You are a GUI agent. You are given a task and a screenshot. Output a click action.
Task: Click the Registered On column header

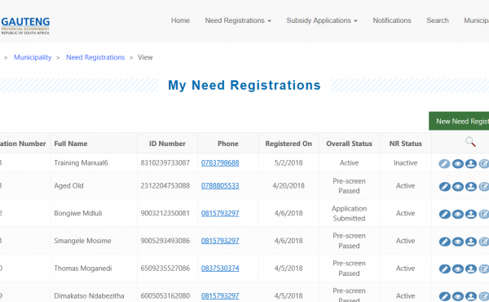point(289,144)
